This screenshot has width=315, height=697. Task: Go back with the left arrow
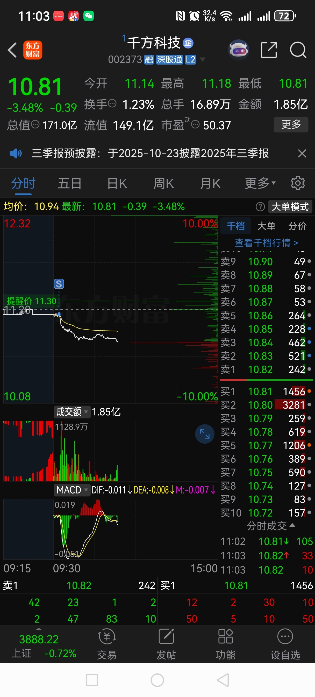12,50
